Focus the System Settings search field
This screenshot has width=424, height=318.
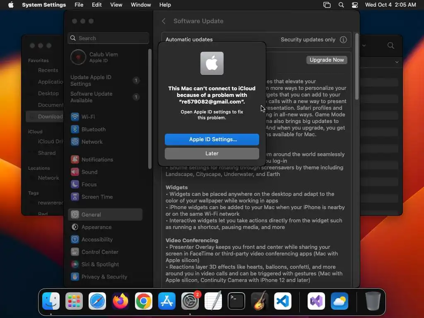tap(108, 38)
